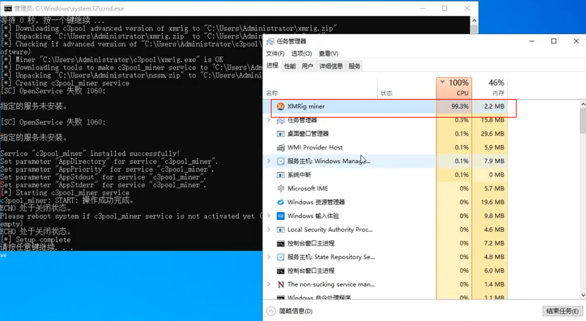Switch to the 用户 tab
The height and width of the screenshot is (321, 586).
pos(307,66)
